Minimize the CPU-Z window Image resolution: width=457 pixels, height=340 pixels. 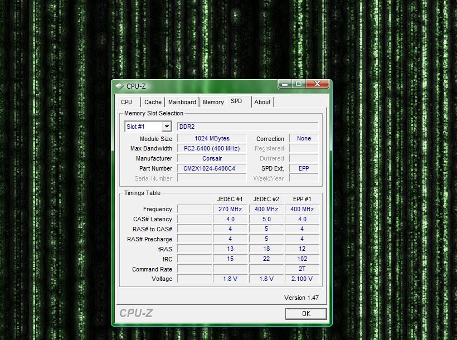(x=285, y=84)
